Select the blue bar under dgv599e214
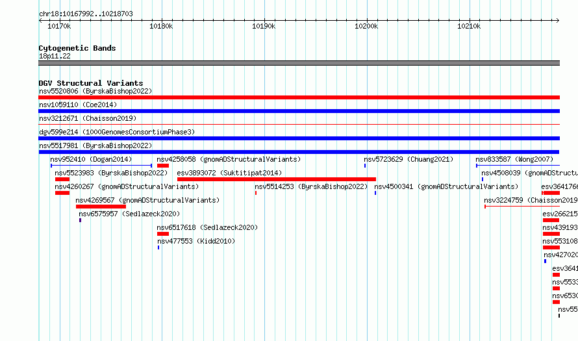 tap(299, 138)
